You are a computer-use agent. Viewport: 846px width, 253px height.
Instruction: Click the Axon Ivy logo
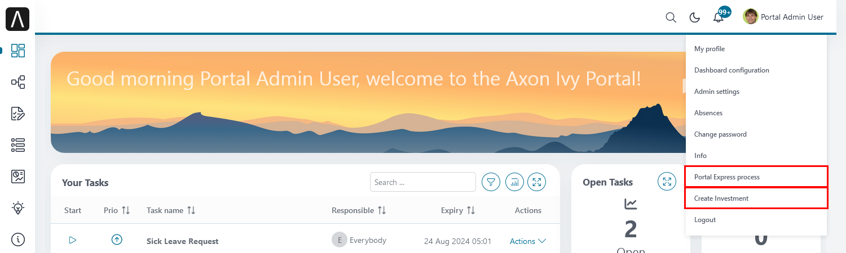point(17,19)
